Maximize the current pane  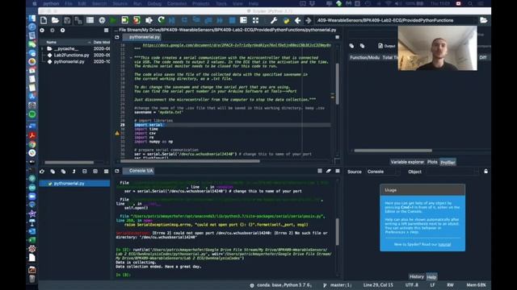pyautogui.click(x=243, y=20)
